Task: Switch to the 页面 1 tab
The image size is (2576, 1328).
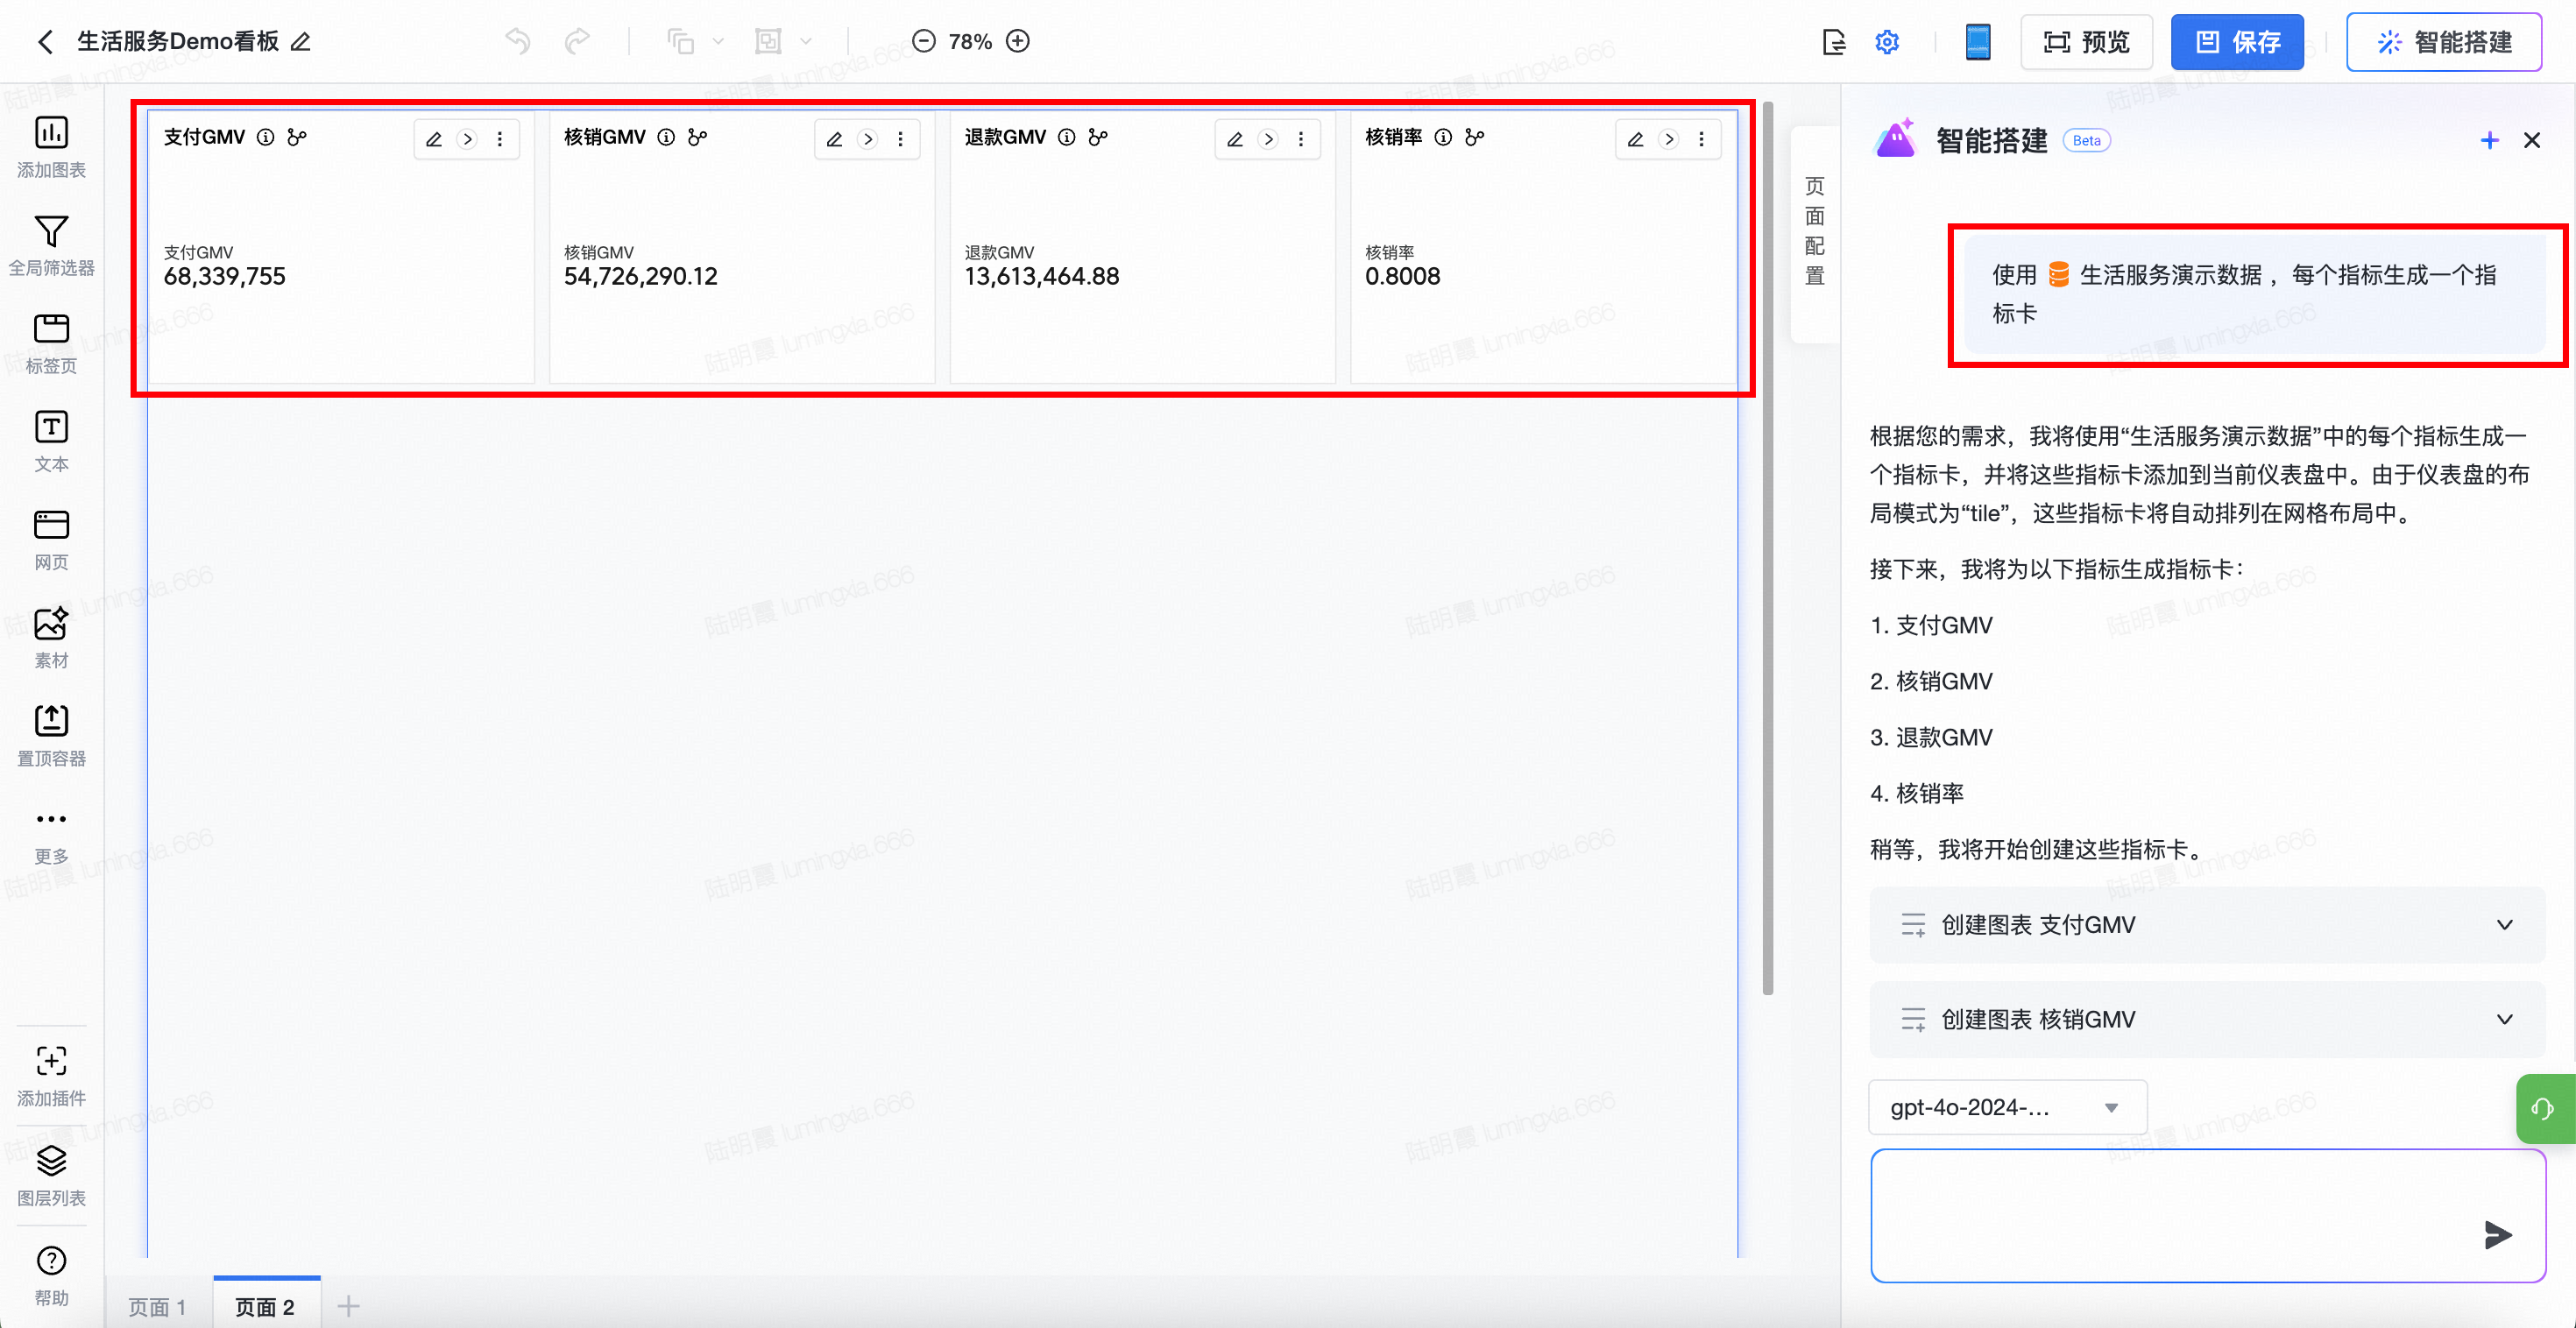Action: 158,1306
